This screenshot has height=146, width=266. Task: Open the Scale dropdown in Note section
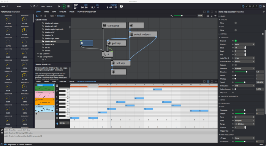click(244, 121)
